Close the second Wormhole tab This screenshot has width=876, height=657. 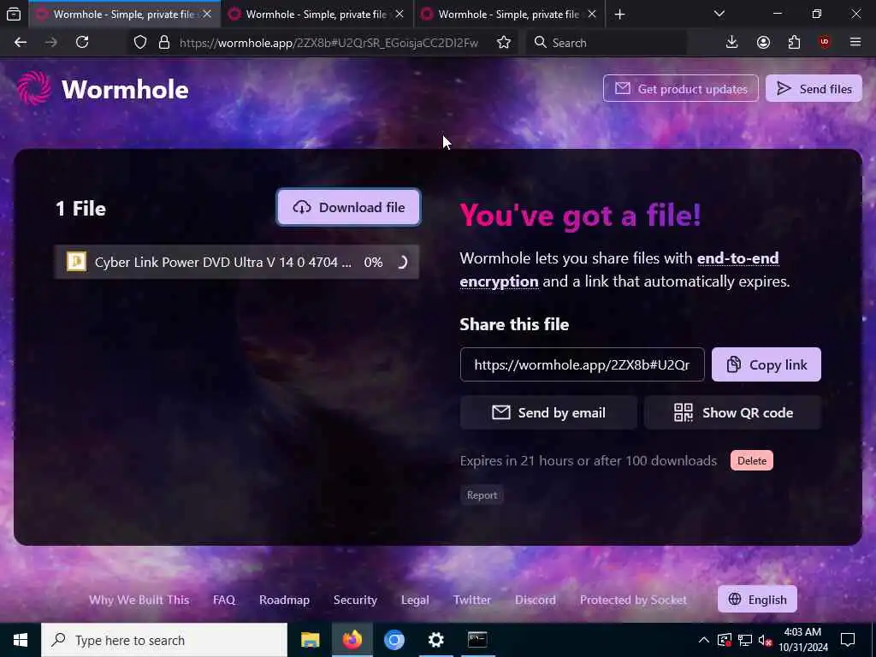pos(400,14)
